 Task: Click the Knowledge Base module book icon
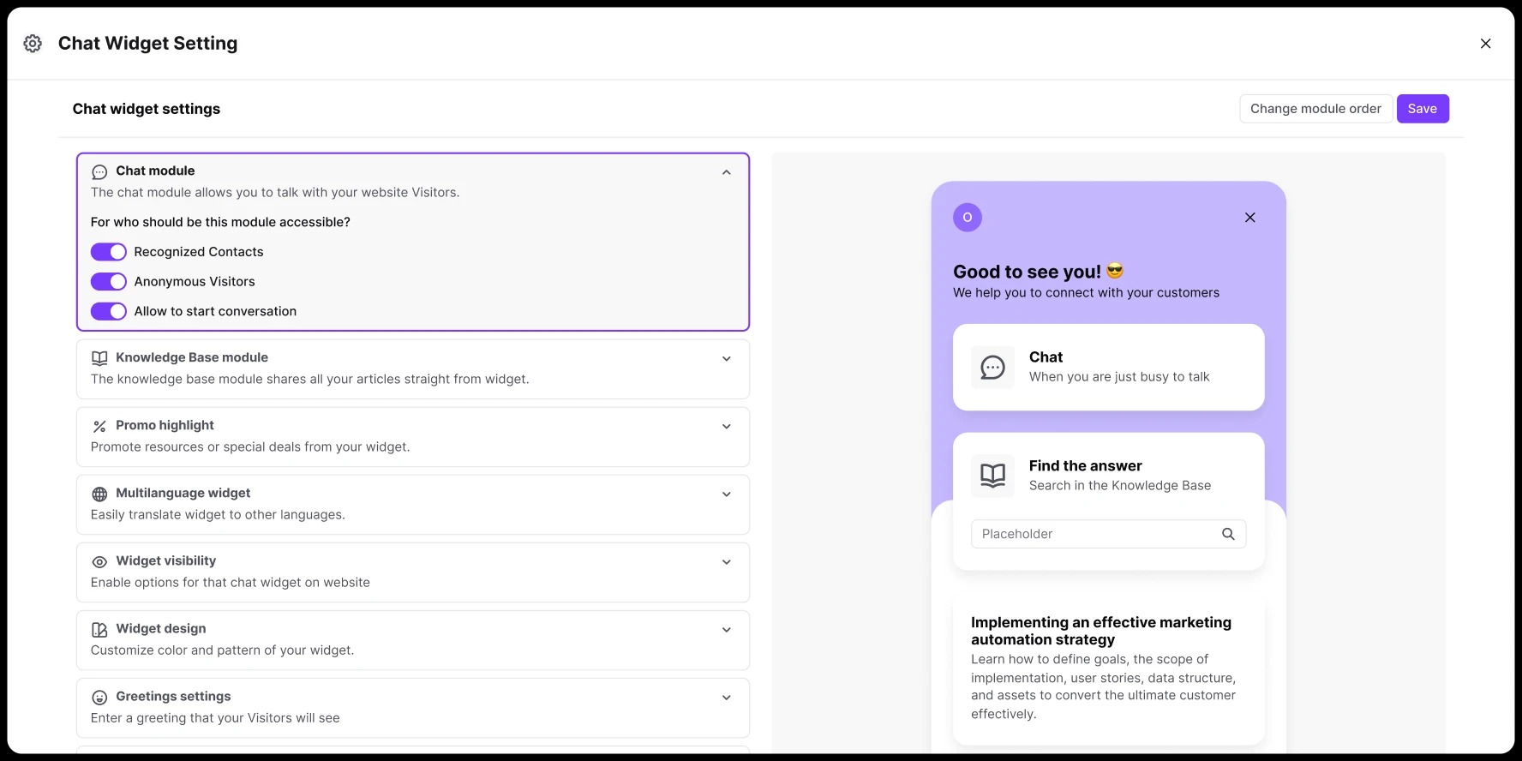[99, 358]
